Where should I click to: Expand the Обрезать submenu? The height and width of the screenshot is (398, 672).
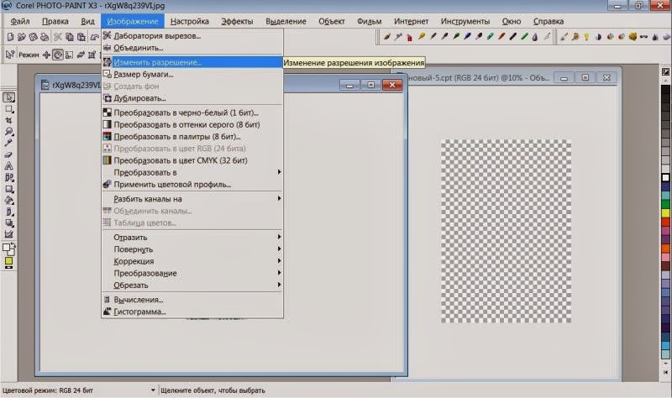(x=192, y=285)
